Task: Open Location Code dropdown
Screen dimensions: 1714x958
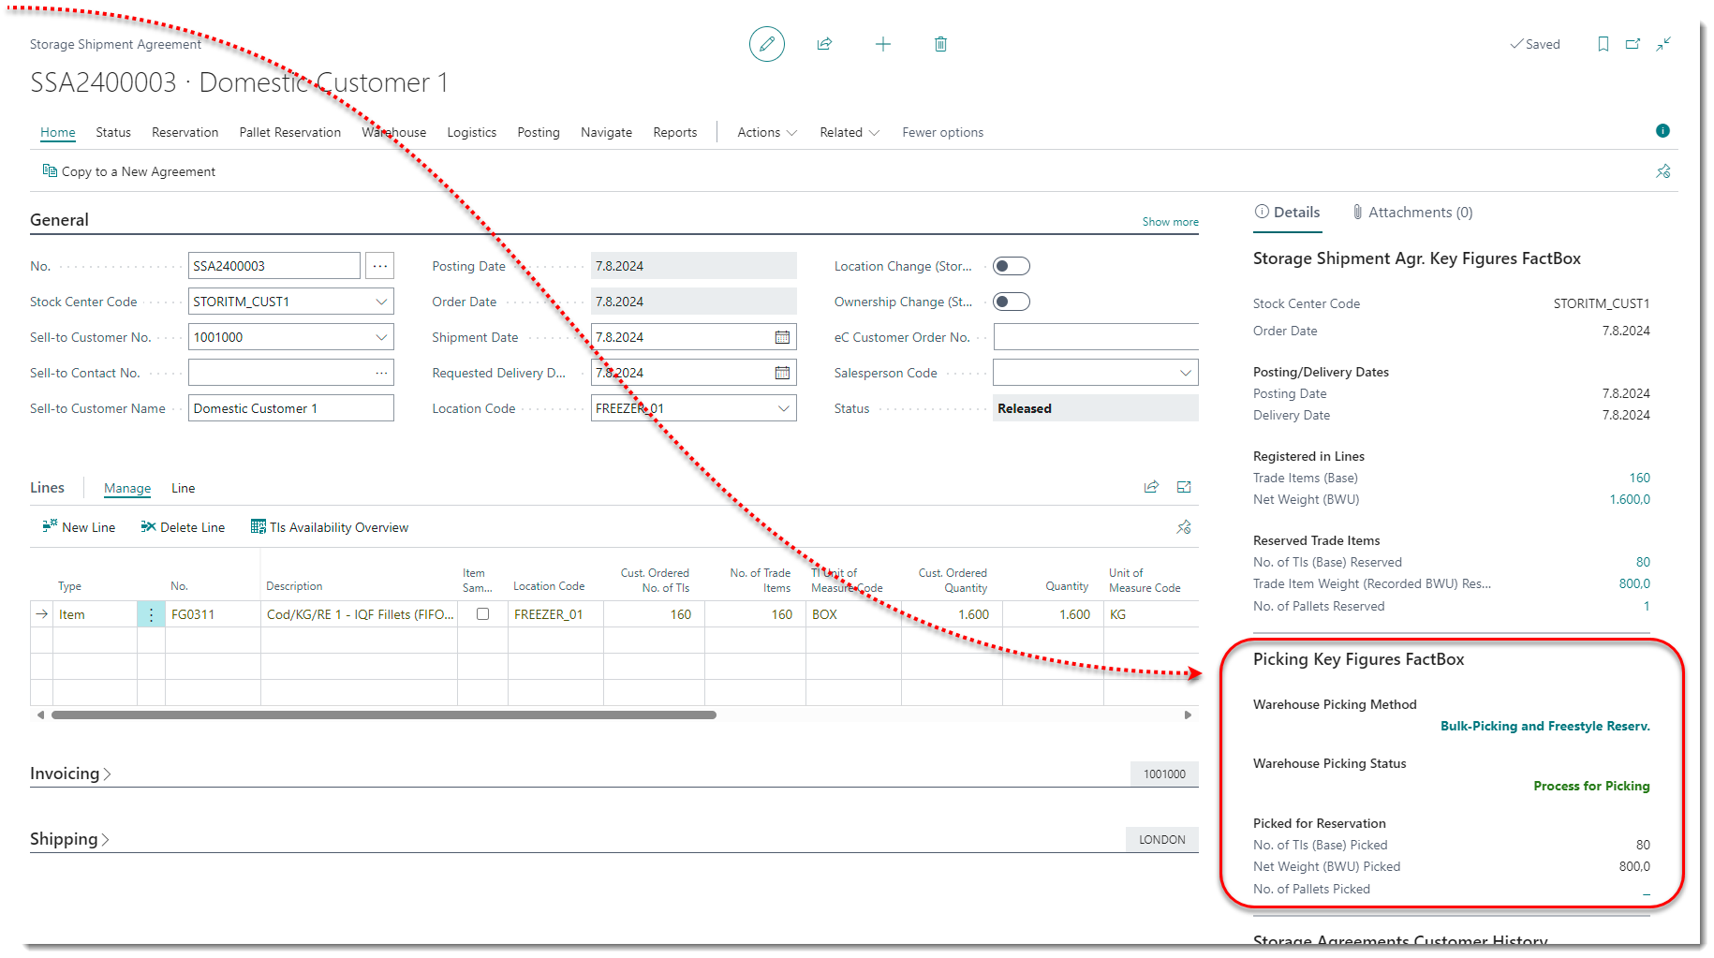Action: [x=784, y=408]
